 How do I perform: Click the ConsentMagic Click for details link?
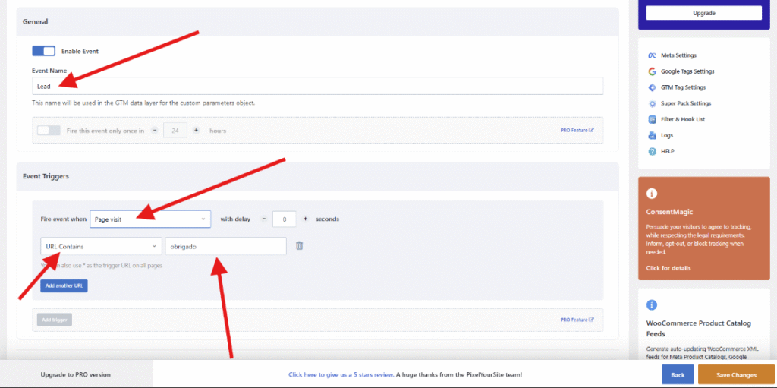point(668,268)
